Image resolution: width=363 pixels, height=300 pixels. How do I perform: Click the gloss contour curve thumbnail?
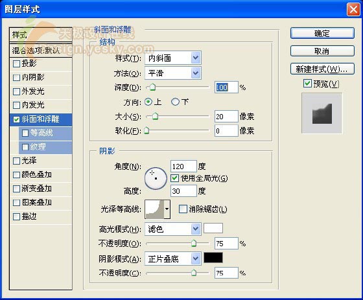coord(154,209)
